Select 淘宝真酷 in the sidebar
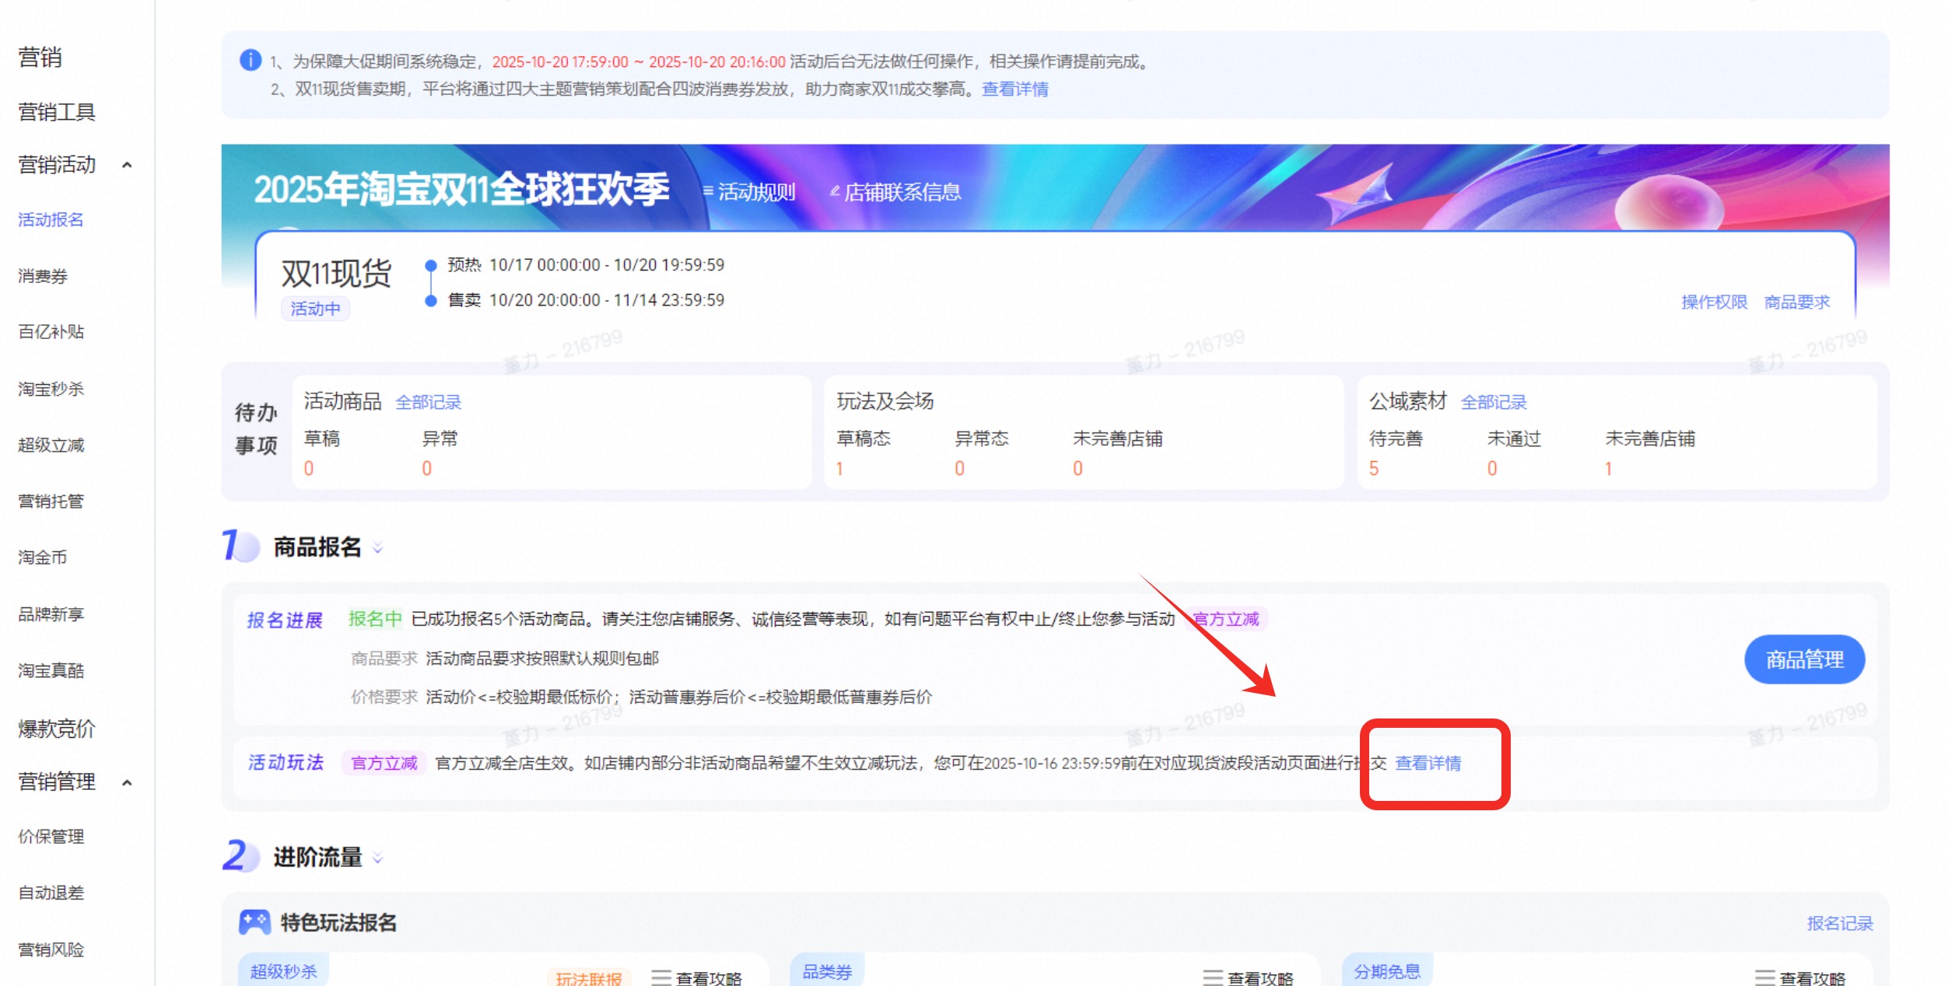This screenshot has width=1948, height=986. (x=51, y=670)
